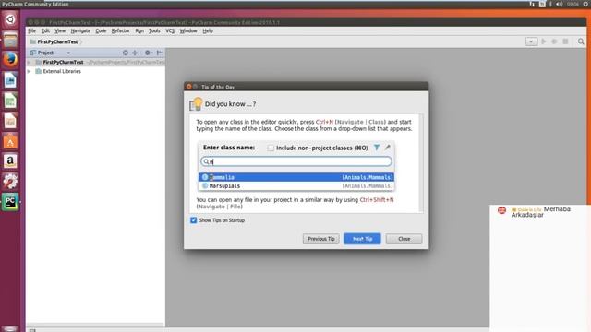Check Include non-project classes option
Screen dimensions: 591x332
coord(271,148)
